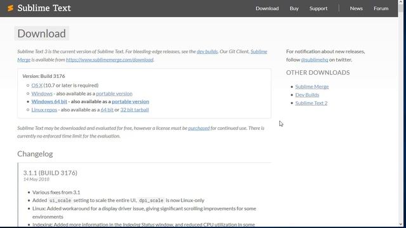Download the Linux 64 bit tarball
The height and width of the screenshot is (228, 406).
coord(107,110)
